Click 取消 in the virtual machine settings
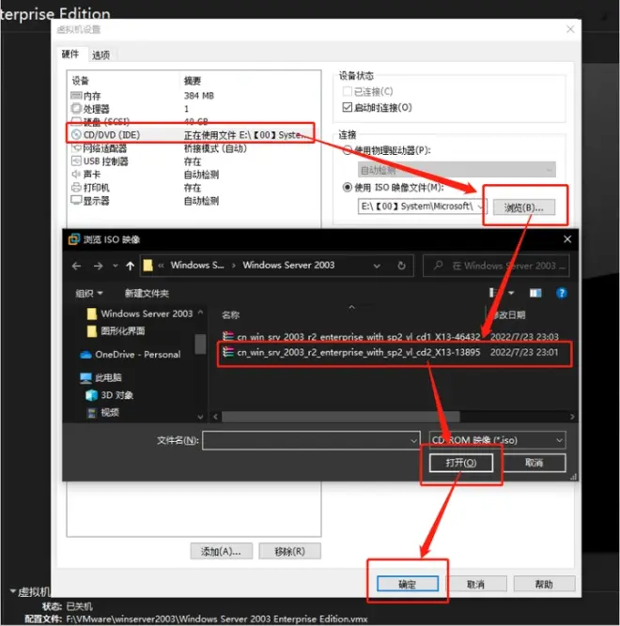This screenshot has width=620, height=626. [475, 584]
